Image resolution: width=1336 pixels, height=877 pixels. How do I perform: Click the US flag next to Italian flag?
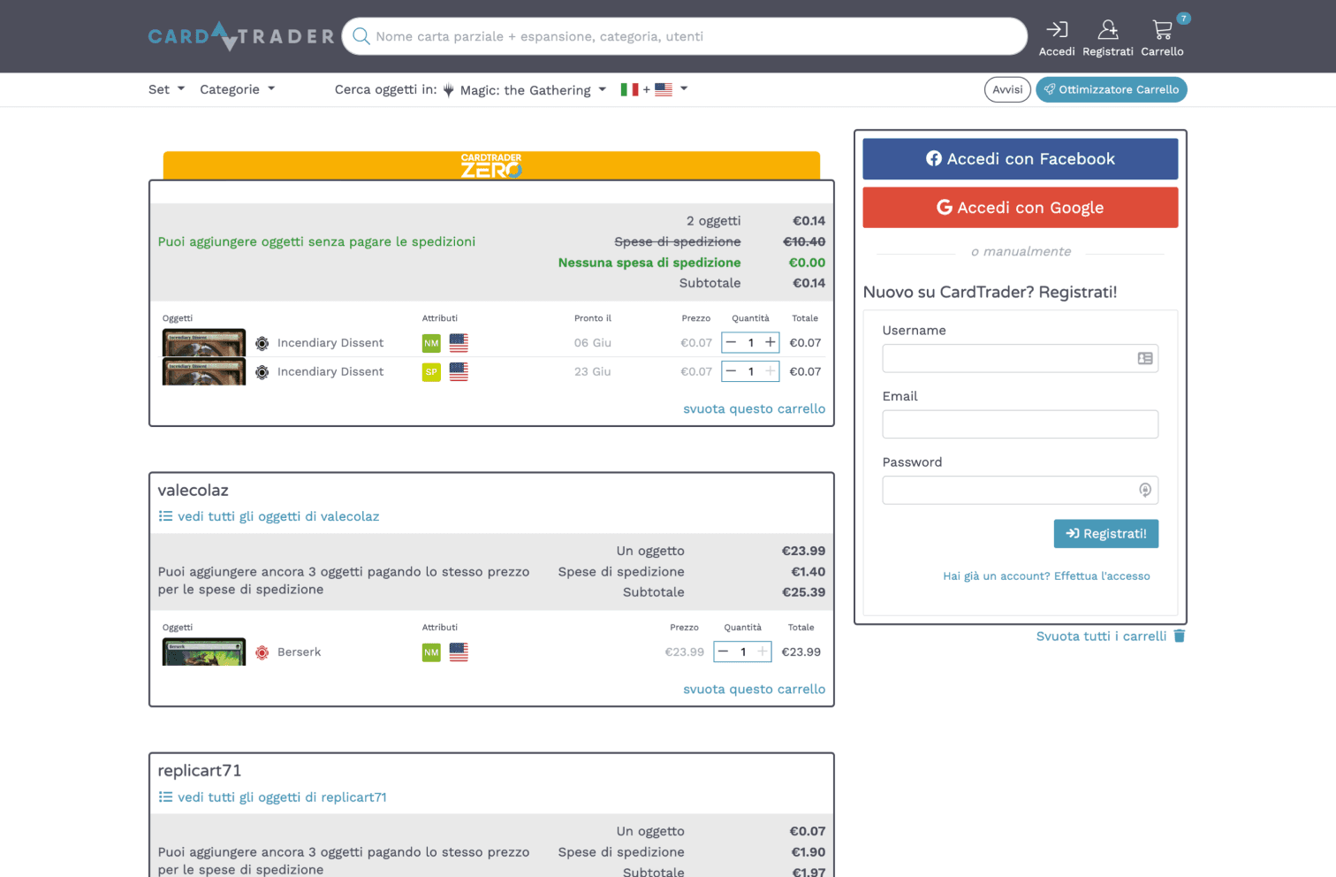coord(664,89)
